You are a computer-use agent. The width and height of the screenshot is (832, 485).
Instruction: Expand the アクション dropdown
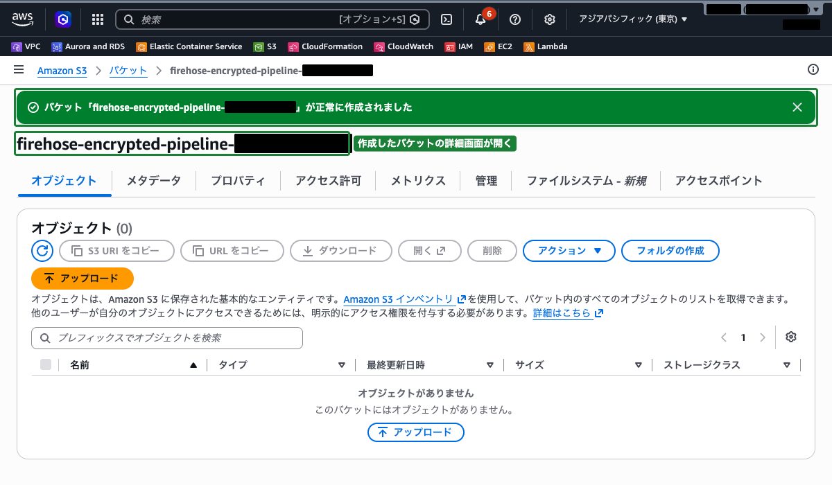(x=569, y=251)
